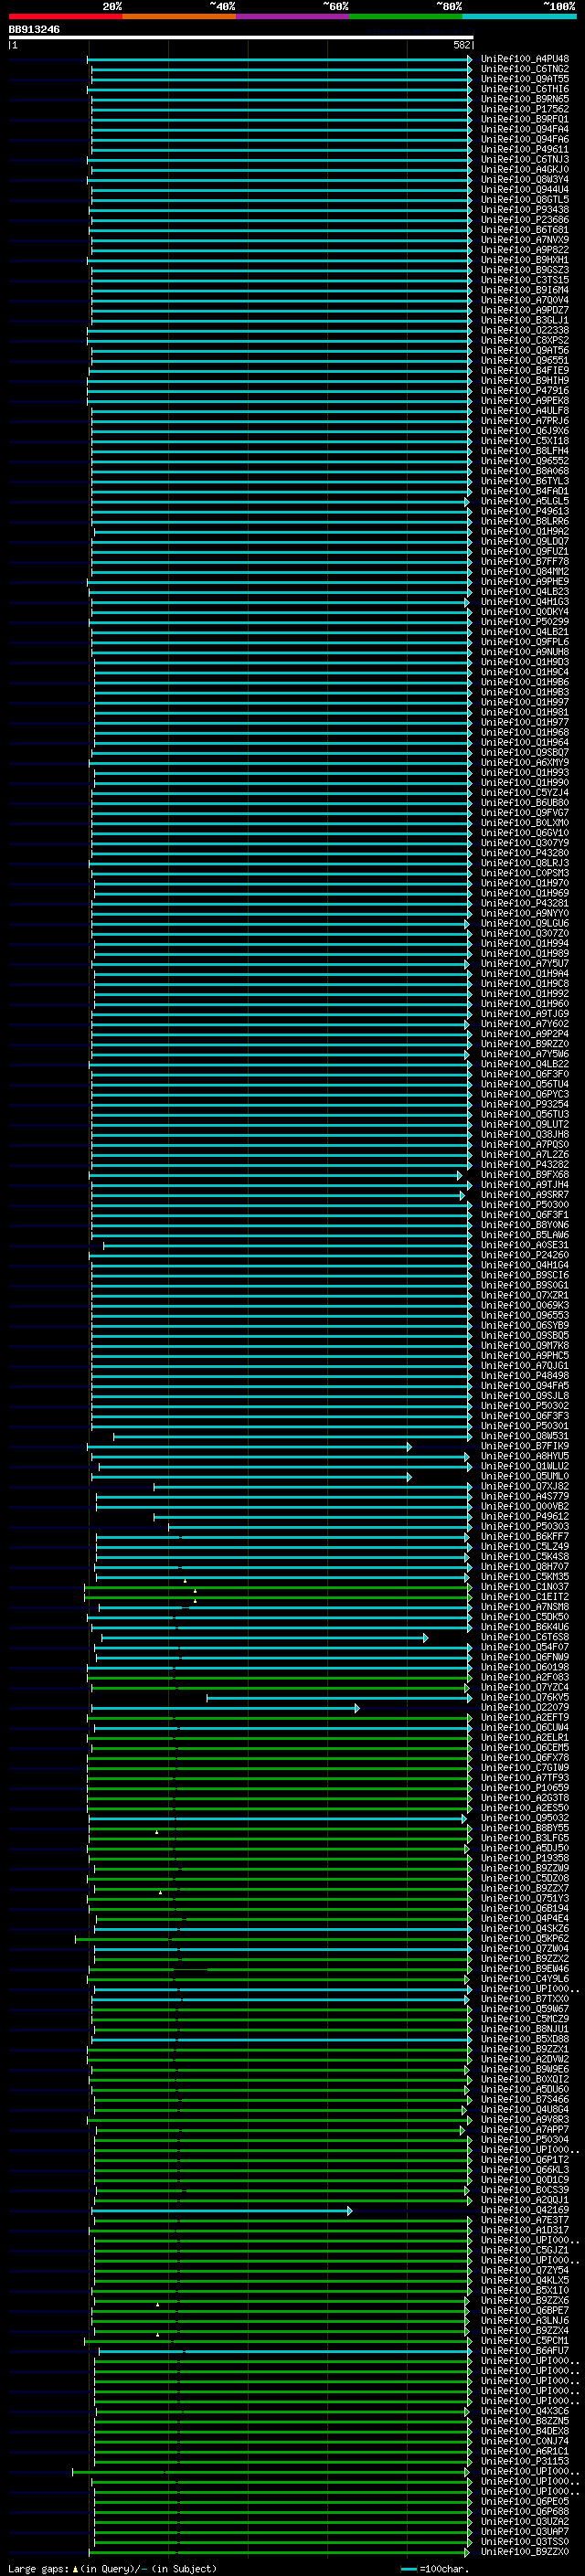Click hit UniRef100_P31153
The width and height of the screenshot is (585, 2576).
pyautogui.click(x=525, y=2461)
